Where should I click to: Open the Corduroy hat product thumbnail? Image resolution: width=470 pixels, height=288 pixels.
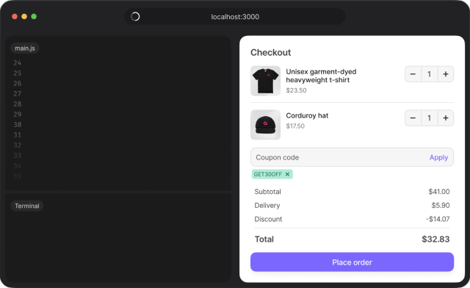(265, 125)
